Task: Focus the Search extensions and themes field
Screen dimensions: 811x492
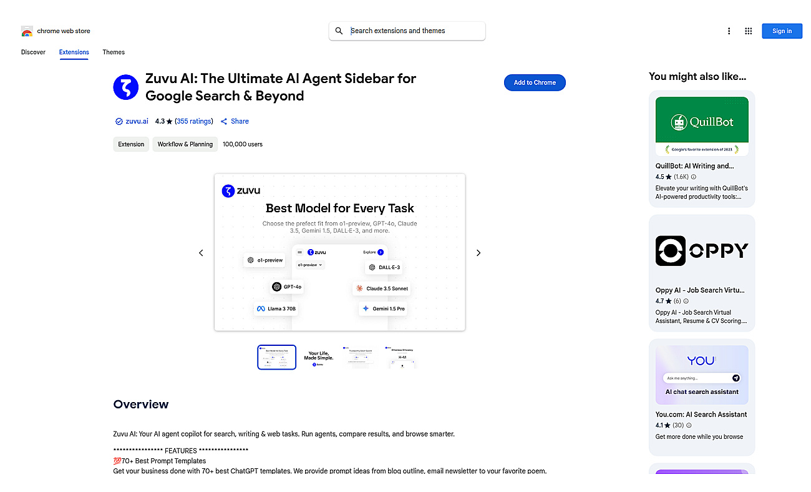Action: tap(407, 31)
